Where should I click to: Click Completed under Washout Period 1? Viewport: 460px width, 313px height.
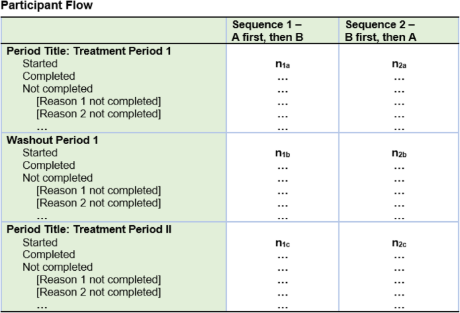tap(49, 166)
